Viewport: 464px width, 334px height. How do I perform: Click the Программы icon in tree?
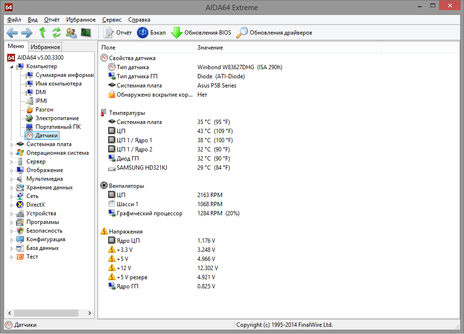point(20,222)
